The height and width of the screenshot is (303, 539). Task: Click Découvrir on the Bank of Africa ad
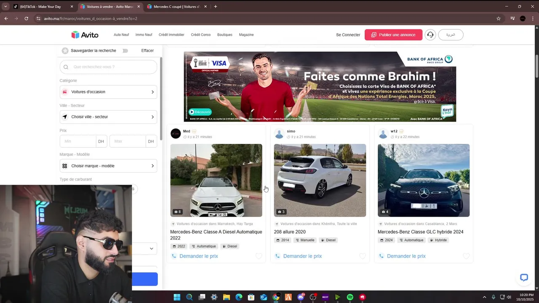(x=200, y=112)
